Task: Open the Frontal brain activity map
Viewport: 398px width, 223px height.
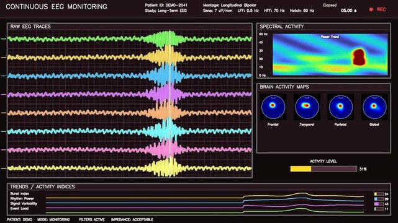Action: (x=273, y=107)
